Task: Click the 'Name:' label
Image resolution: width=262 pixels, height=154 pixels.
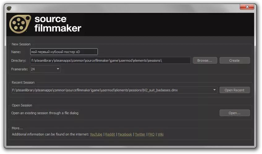Action: click(16, 52)
